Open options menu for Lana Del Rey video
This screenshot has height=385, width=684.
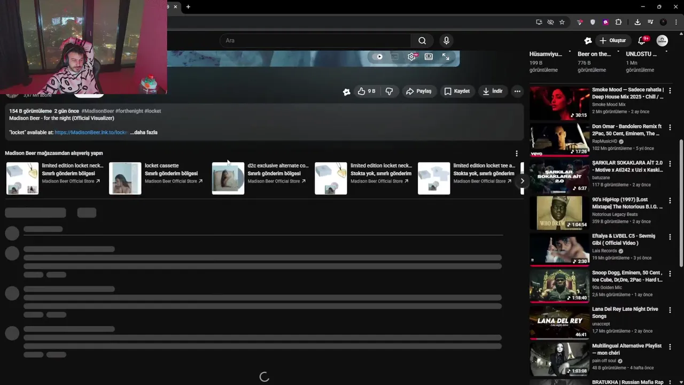tap(670, 310)
